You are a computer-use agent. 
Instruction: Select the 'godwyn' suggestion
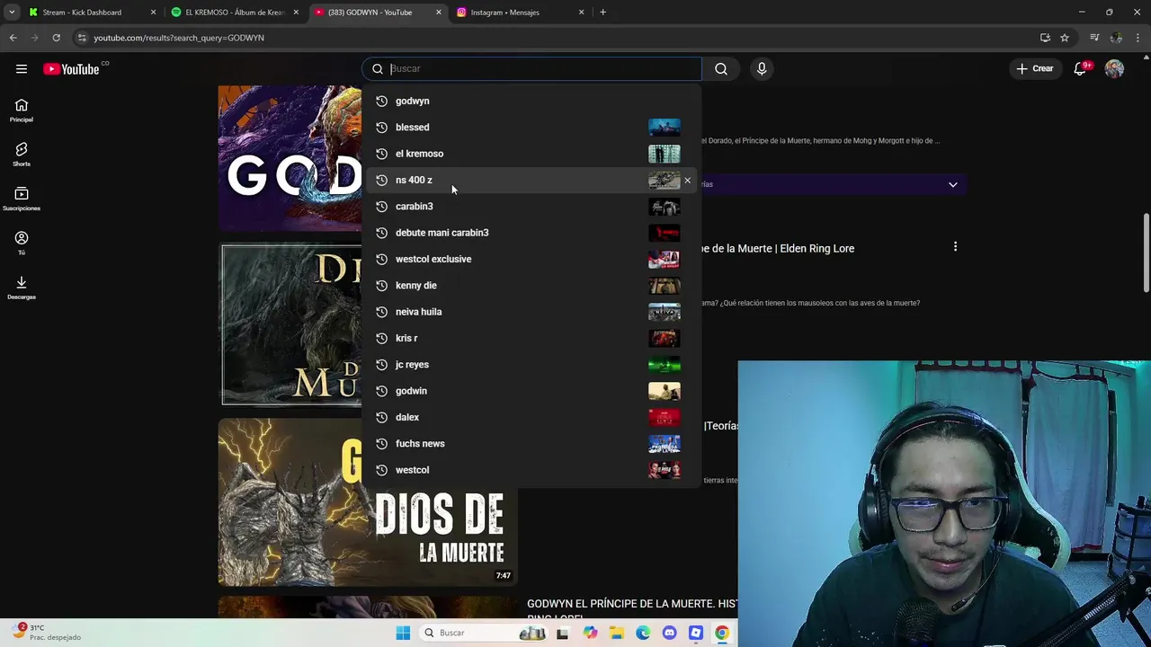(531, 101)
